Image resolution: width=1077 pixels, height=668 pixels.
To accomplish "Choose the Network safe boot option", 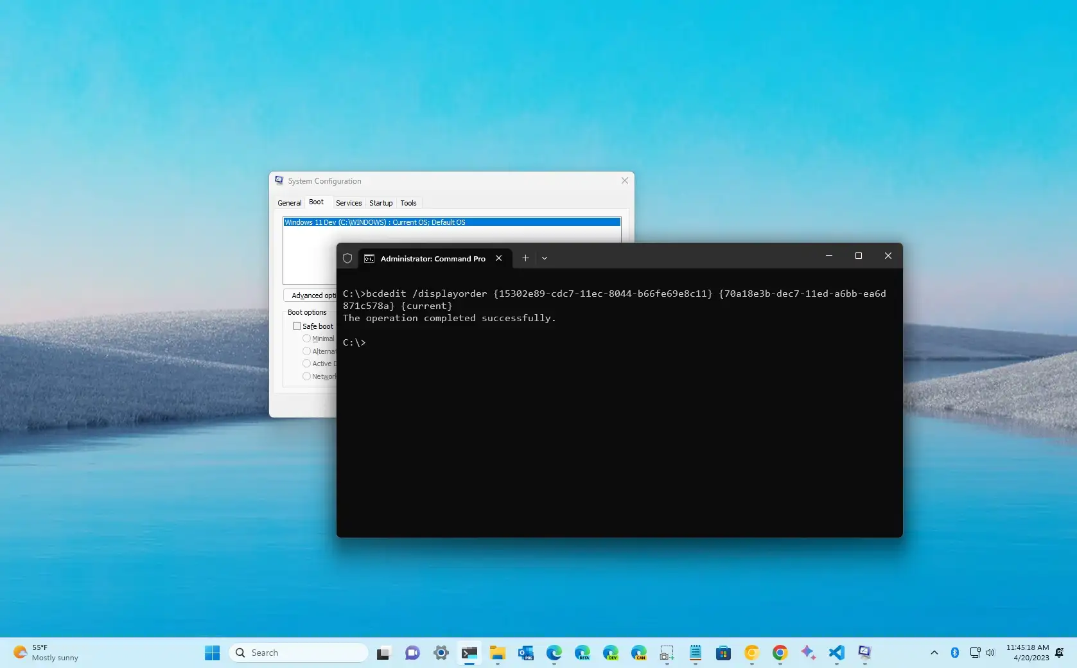I will click(306, 376).
